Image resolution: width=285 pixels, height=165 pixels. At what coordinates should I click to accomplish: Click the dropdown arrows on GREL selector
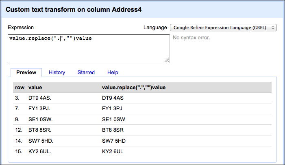pos(273,28)
